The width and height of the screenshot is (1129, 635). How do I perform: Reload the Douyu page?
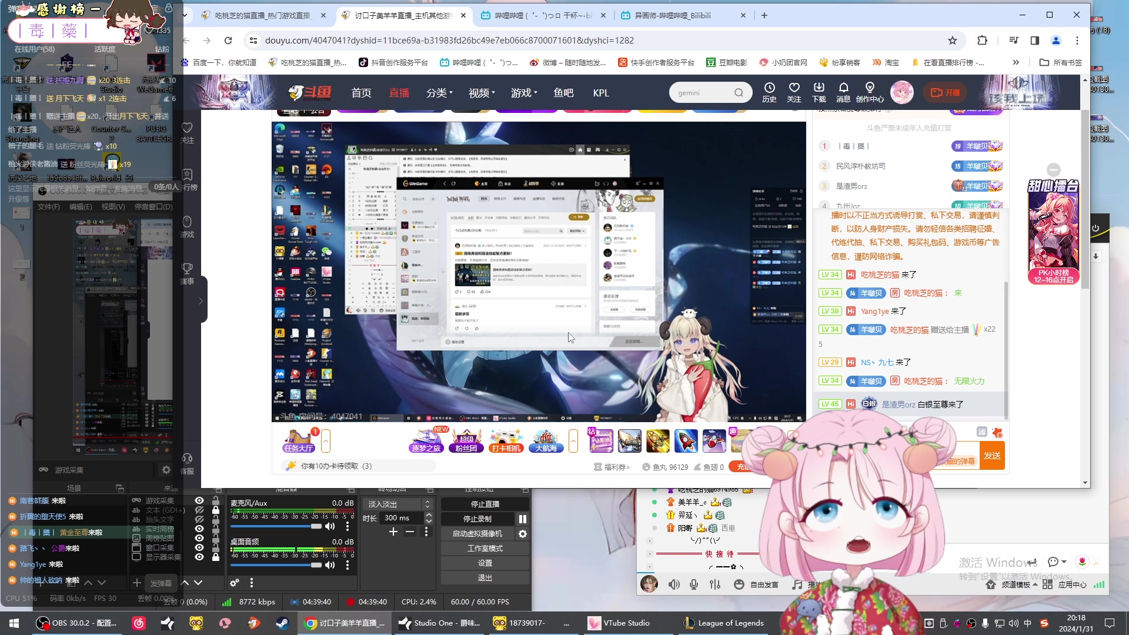tap(228, 41)
